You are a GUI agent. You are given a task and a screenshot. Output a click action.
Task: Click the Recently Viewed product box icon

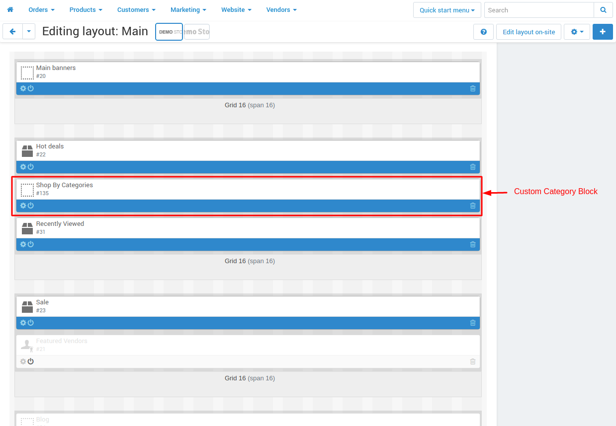(x=27, y=228)
